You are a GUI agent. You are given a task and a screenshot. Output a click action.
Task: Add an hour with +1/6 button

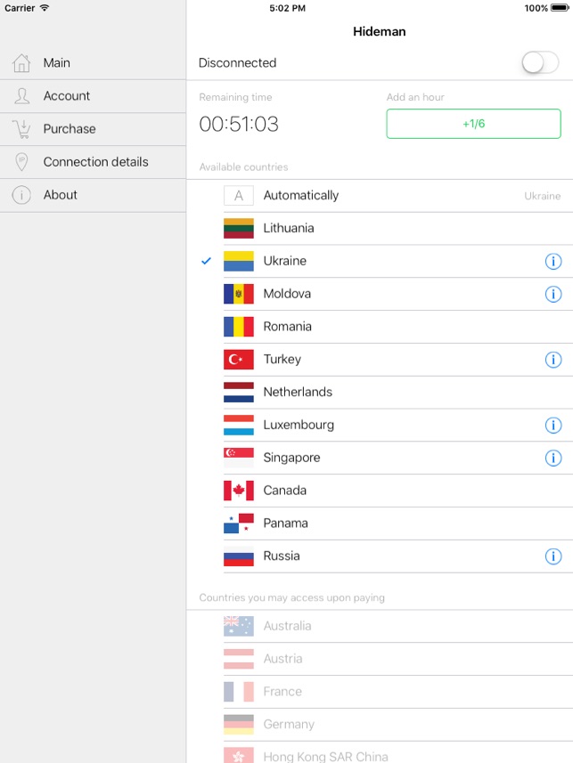[473, 124]
